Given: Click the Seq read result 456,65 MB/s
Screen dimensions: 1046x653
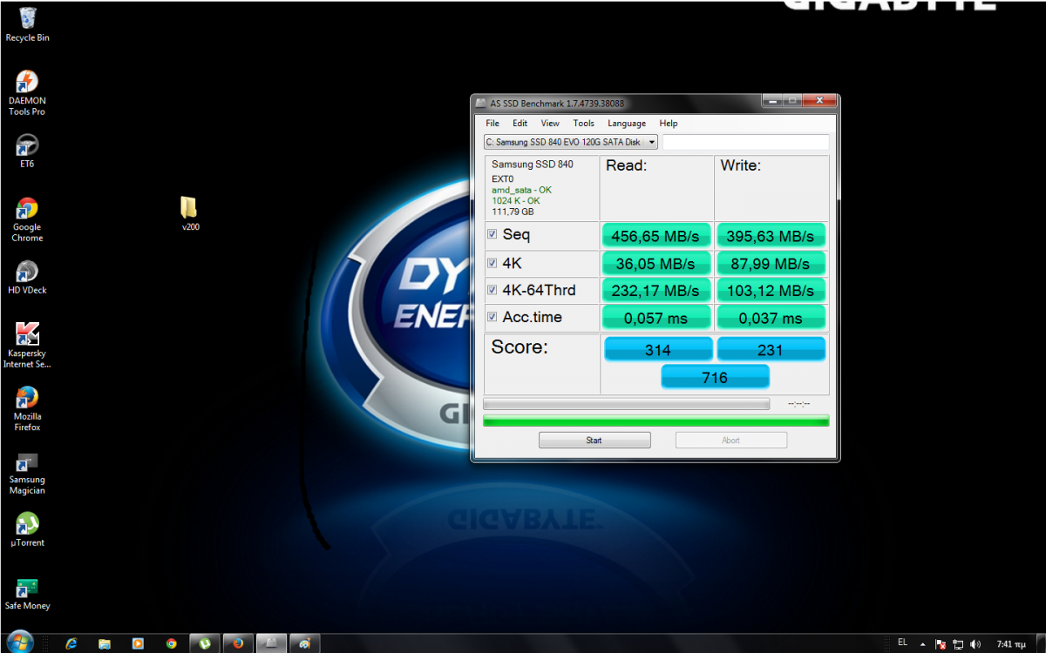Looking at the screenshot, I should 656,236.
